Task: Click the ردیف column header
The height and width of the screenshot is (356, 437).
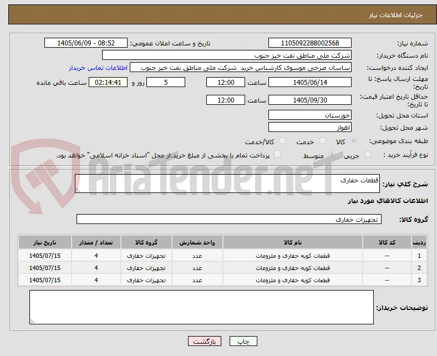Action: tap(419, 242)
